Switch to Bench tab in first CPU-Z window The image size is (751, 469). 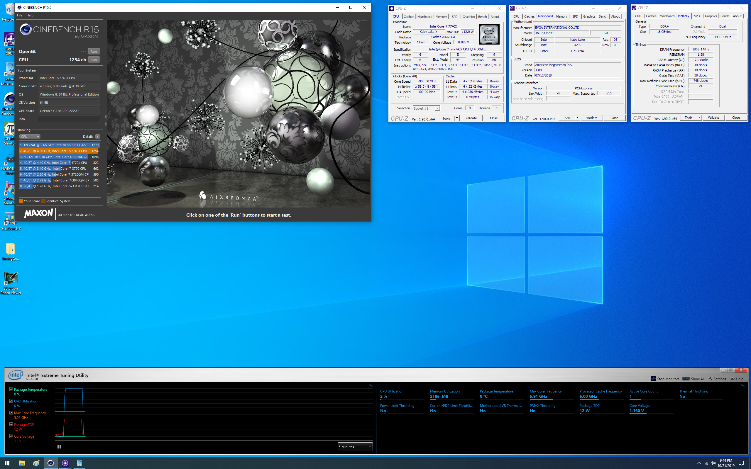tap(482, 17)
